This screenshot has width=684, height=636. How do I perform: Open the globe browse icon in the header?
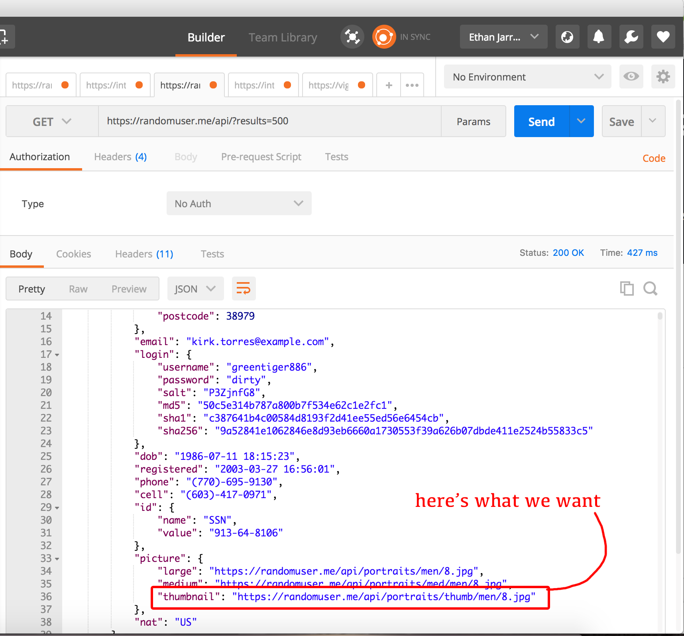[x=567, y=37]
